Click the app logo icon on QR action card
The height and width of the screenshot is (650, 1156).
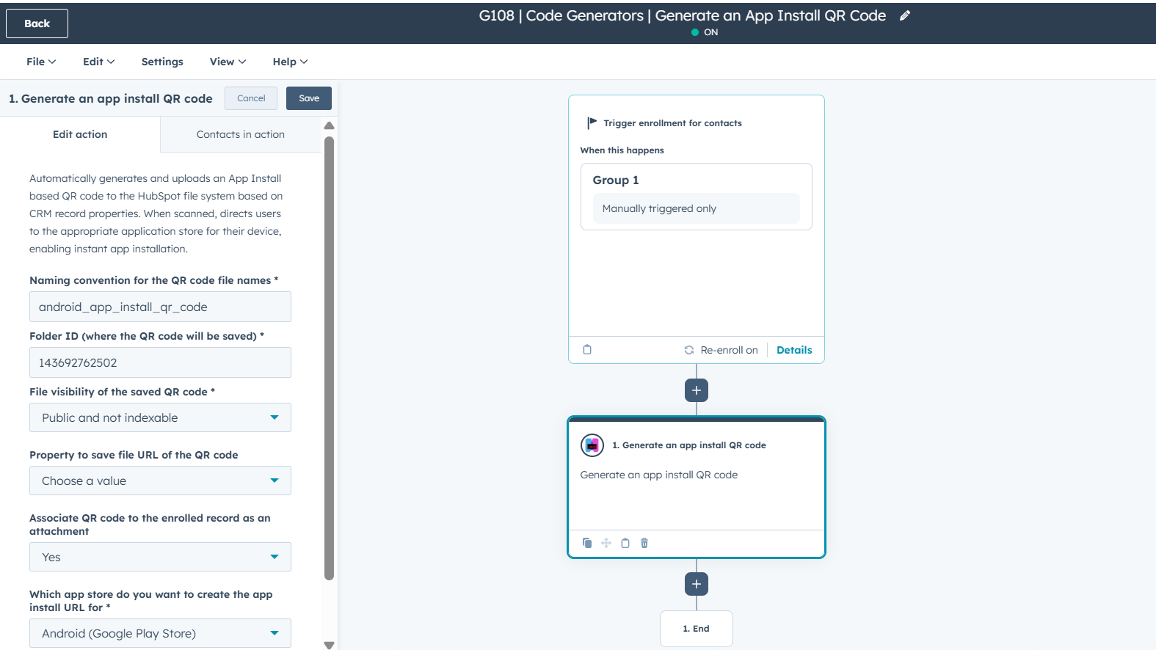click(592, 445)
